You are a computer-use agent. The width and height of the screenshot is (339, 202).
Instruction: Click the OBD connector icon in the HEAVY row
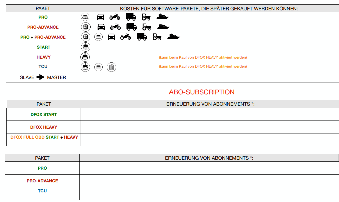86,57
